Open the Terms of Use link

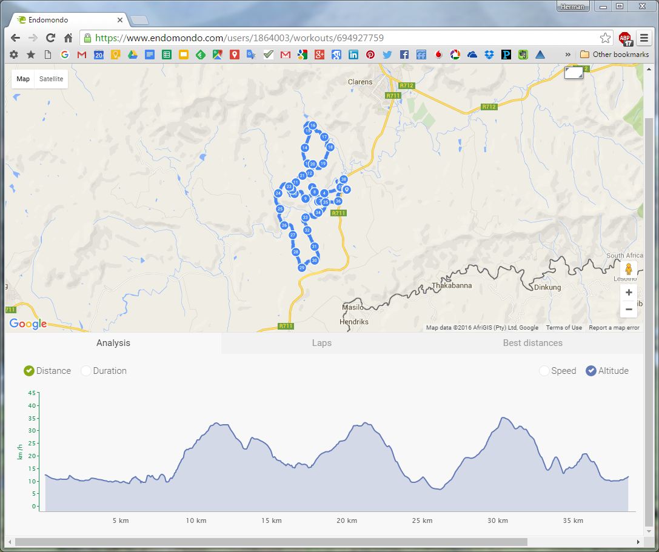pos(564,328)
